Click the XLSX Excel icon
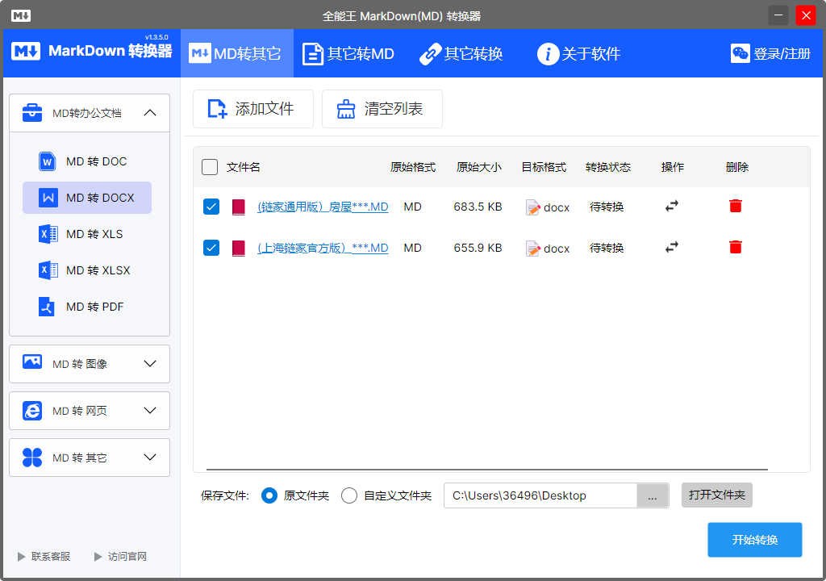 point(48,270)
